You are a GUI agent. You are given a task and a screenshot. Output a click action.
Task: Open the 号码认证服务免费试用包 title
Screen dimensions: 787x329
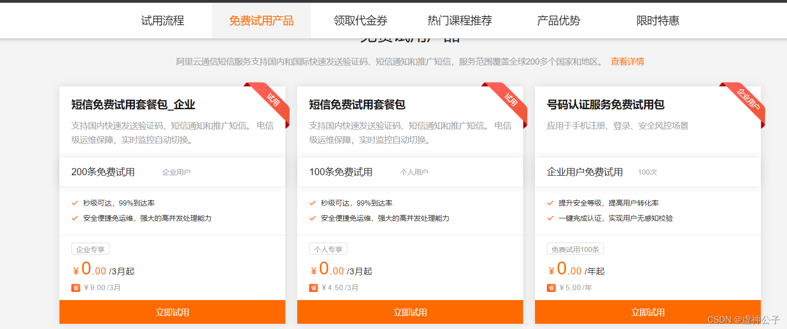[x=605, y=104]
